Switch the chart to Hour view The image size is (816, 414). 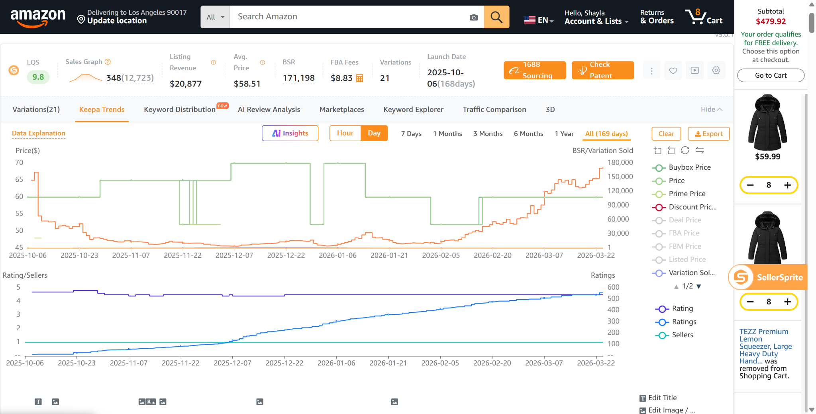pyautogui.click(x=345, y=133)
